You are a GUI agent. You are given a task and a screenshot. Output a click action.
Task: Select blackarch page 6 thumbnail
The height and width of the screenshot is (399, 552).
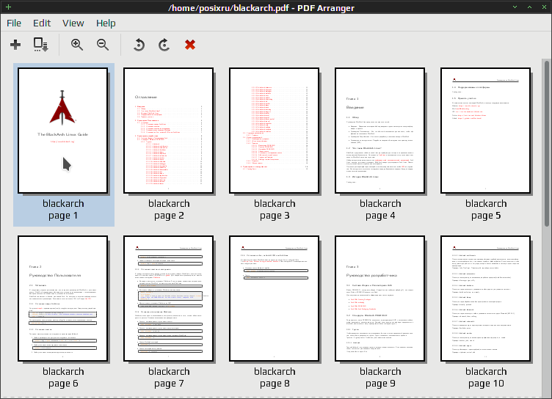point(63,299)
